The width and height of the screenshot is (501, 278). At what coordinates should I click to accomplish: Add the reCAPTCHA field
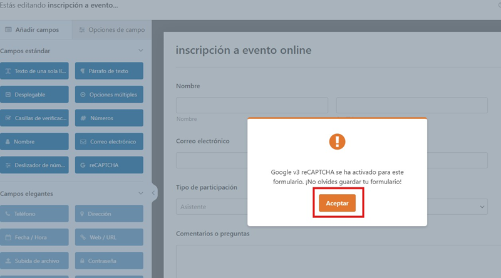pyautogui.click(x=109, y=165)
